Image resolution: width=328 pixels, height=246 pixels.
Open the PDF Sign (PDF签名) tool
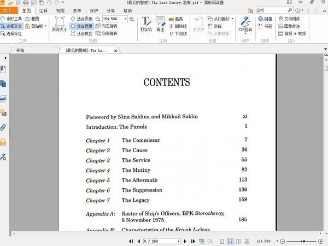(245, 23)
